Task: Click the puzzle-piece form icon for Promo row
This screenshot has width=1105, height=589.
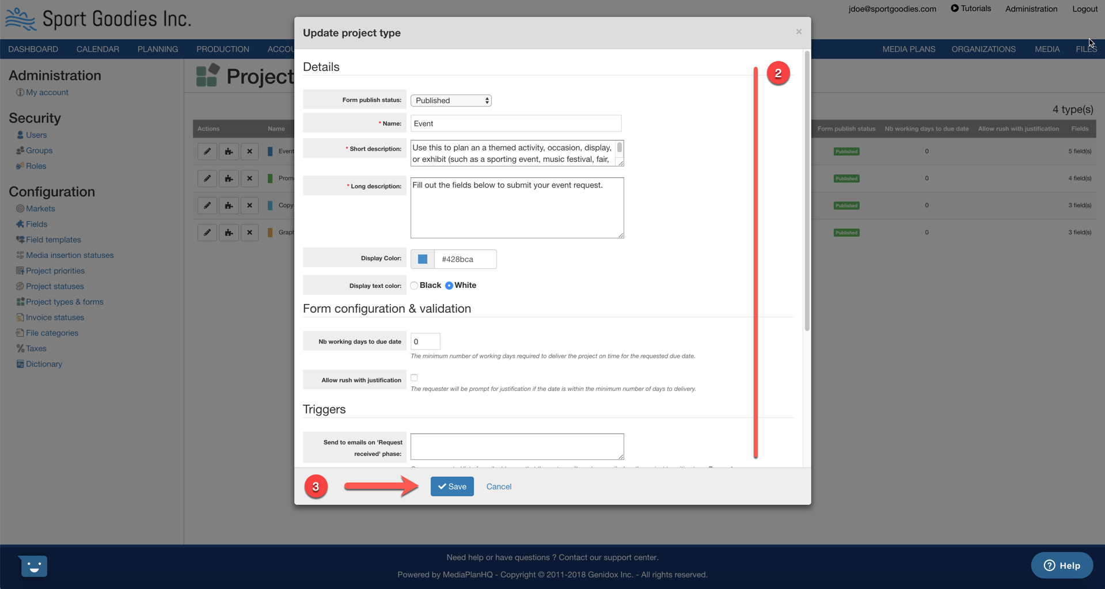Action: [x=229, y=178]
